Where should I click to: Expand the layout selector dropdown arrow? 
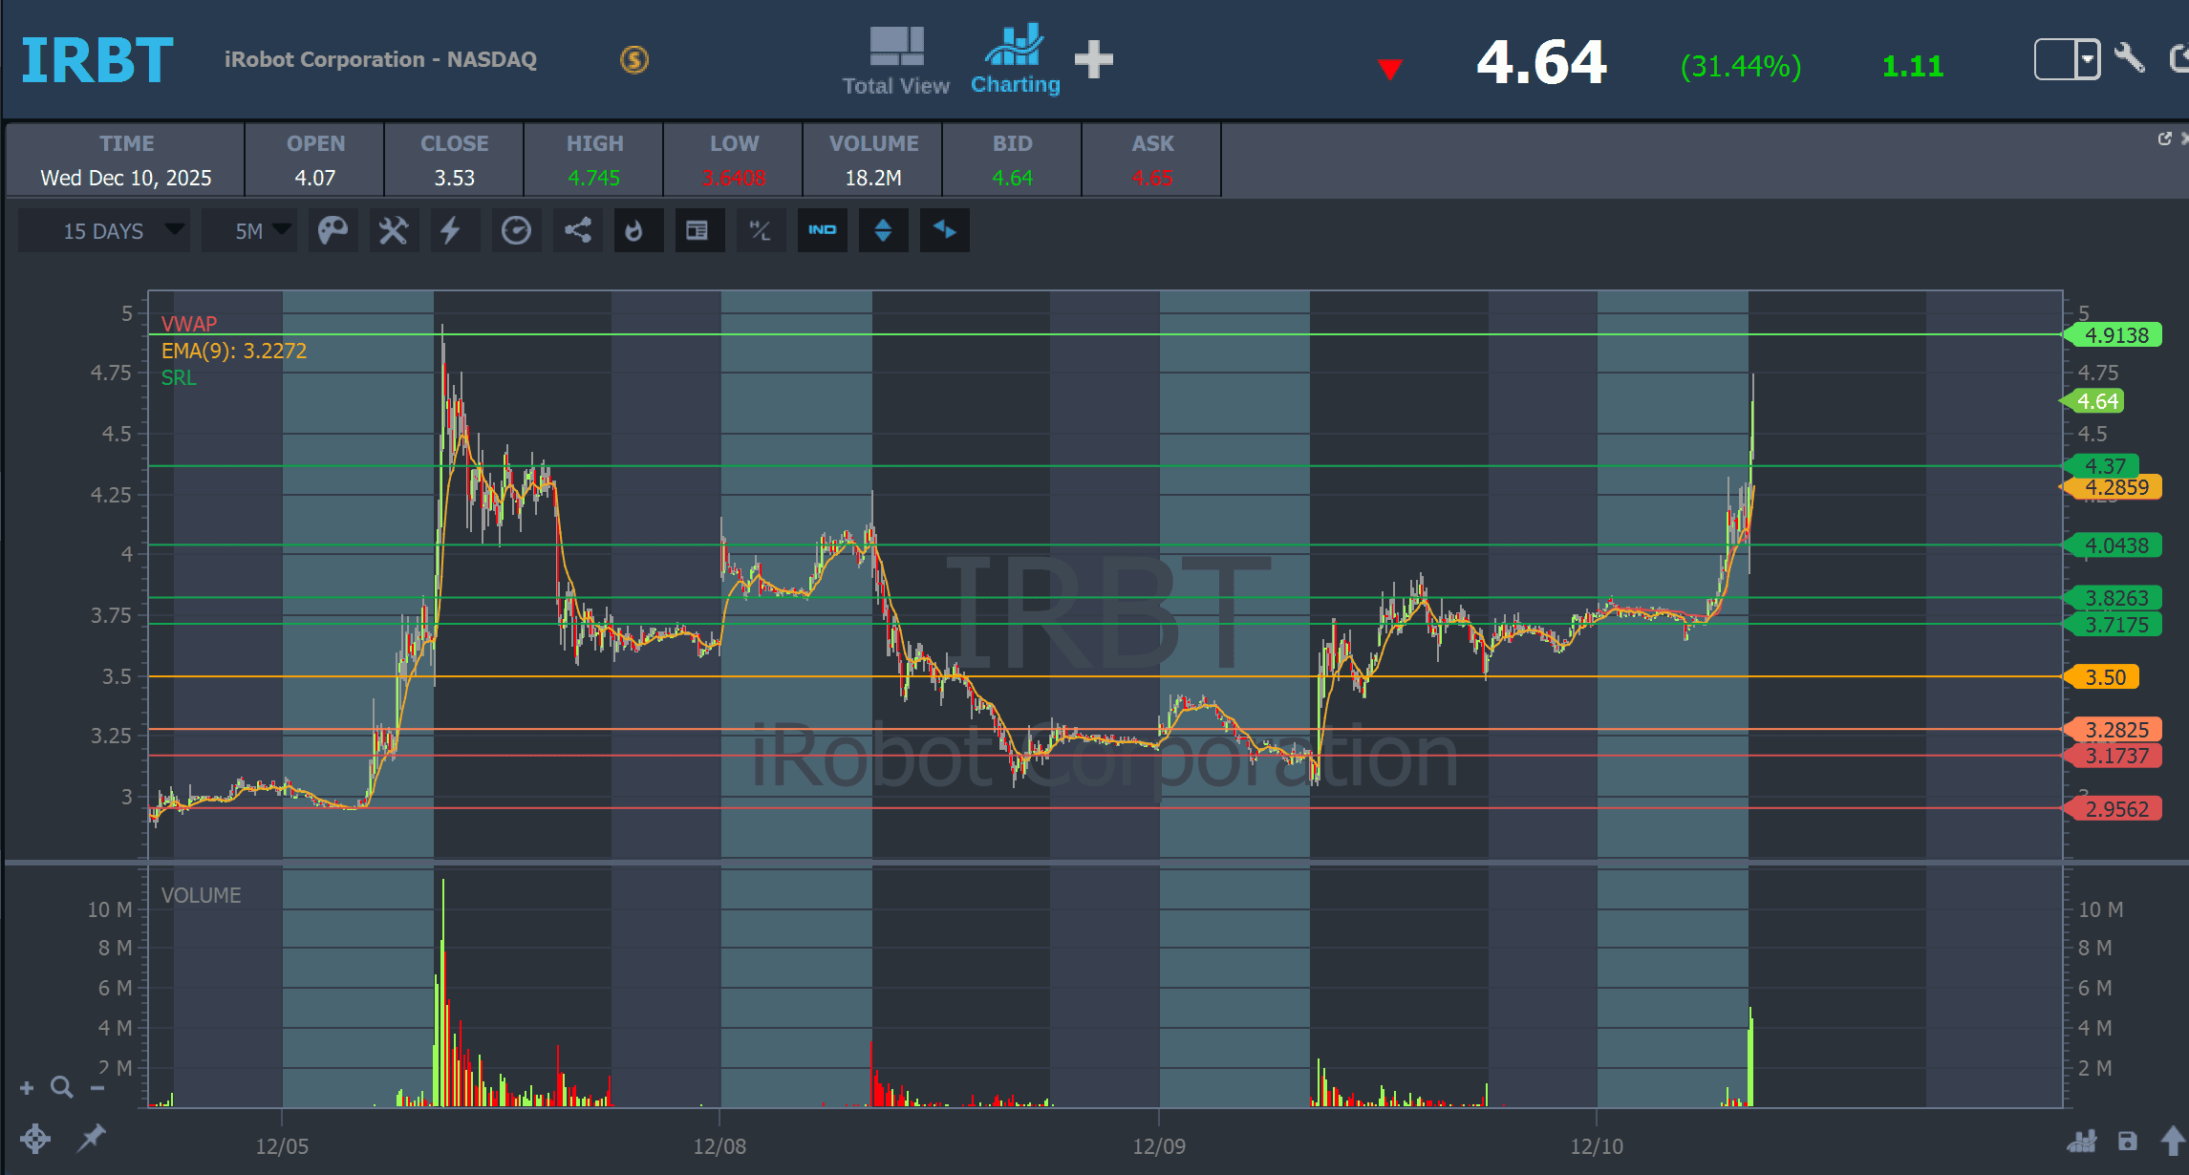[x=2088, y=60]
